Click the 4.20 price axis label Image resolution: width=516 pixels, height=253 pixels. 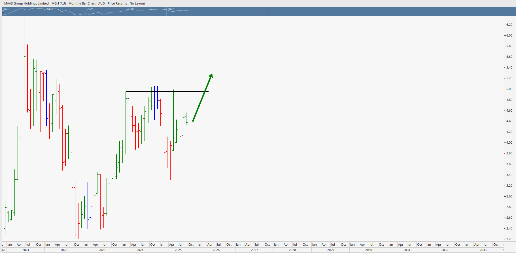509,132
